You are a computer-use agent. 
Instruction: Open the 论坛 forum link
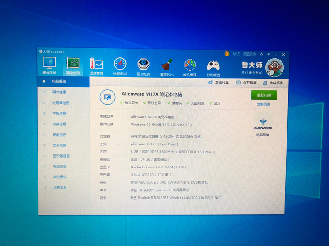point(236,54)
